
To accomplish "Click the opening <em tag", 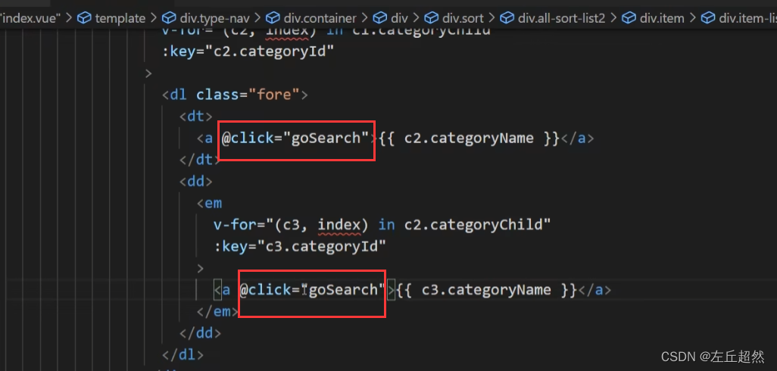I will click(x=209, y=203).
